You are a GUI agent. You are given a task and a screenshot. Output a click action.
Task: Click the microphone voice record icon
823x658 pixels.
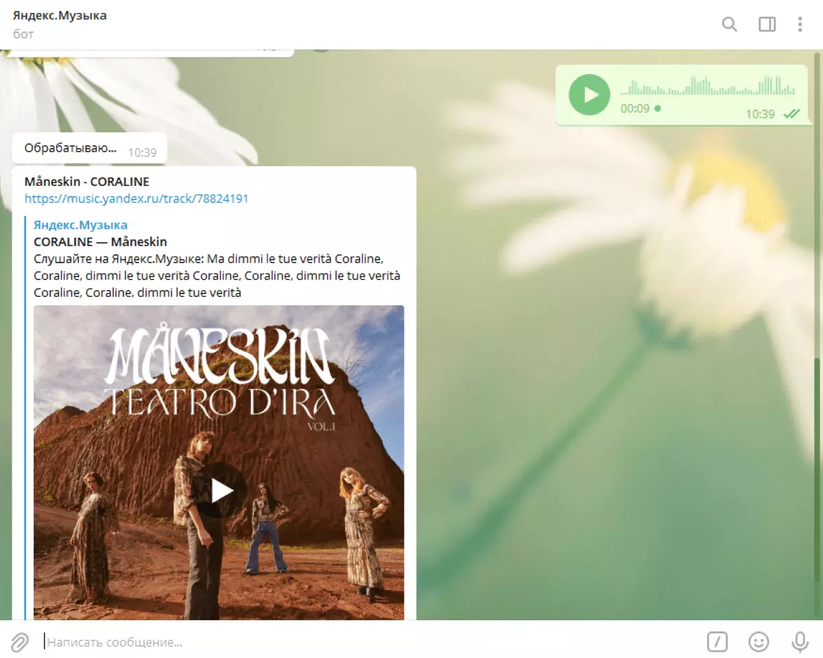click(x=800, y=642)
